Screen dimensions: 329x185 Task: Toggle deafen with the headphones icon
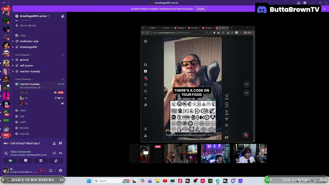(x=51, y=170)
